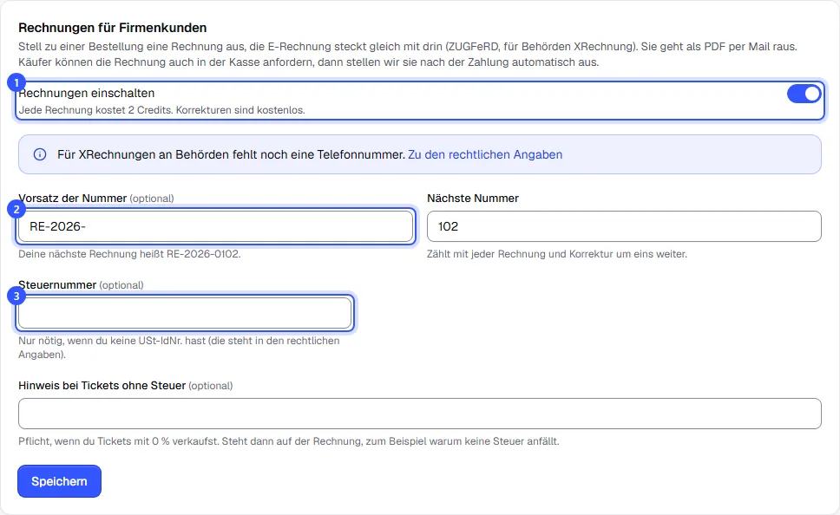Click the Vorsatz der Nummer input field
Image resolution: width=840 pixels, height=515 pixels.
(x=216, y=226)
